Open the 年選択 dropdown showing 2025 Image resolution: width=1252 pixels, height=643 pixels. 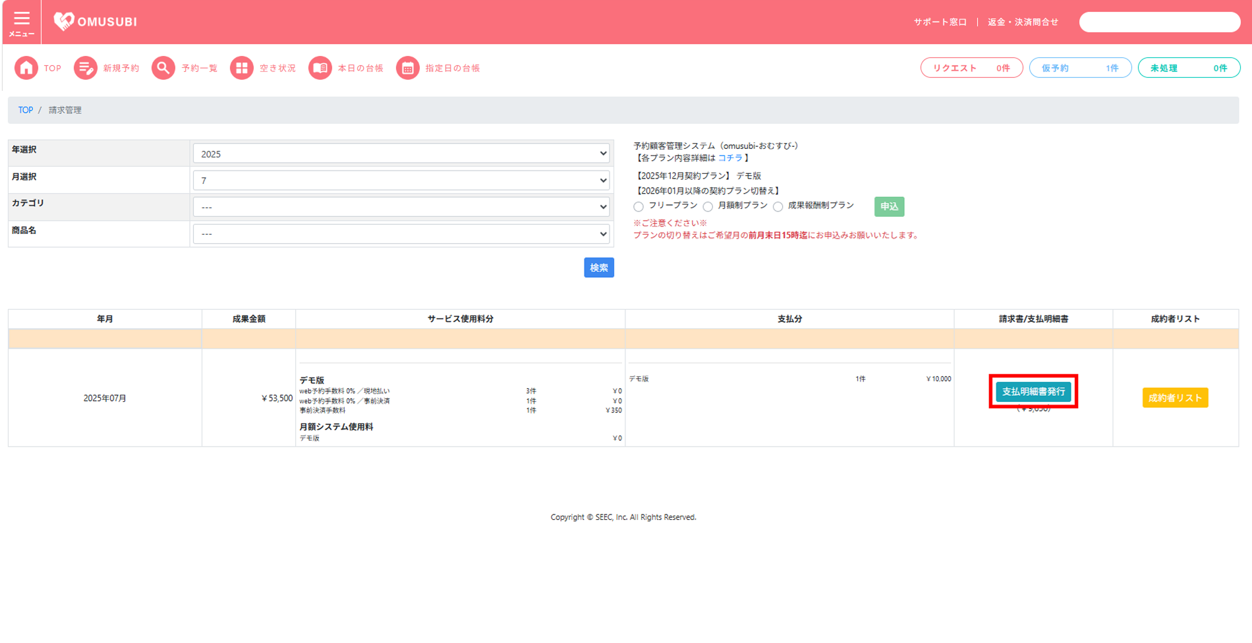(401, 154)
